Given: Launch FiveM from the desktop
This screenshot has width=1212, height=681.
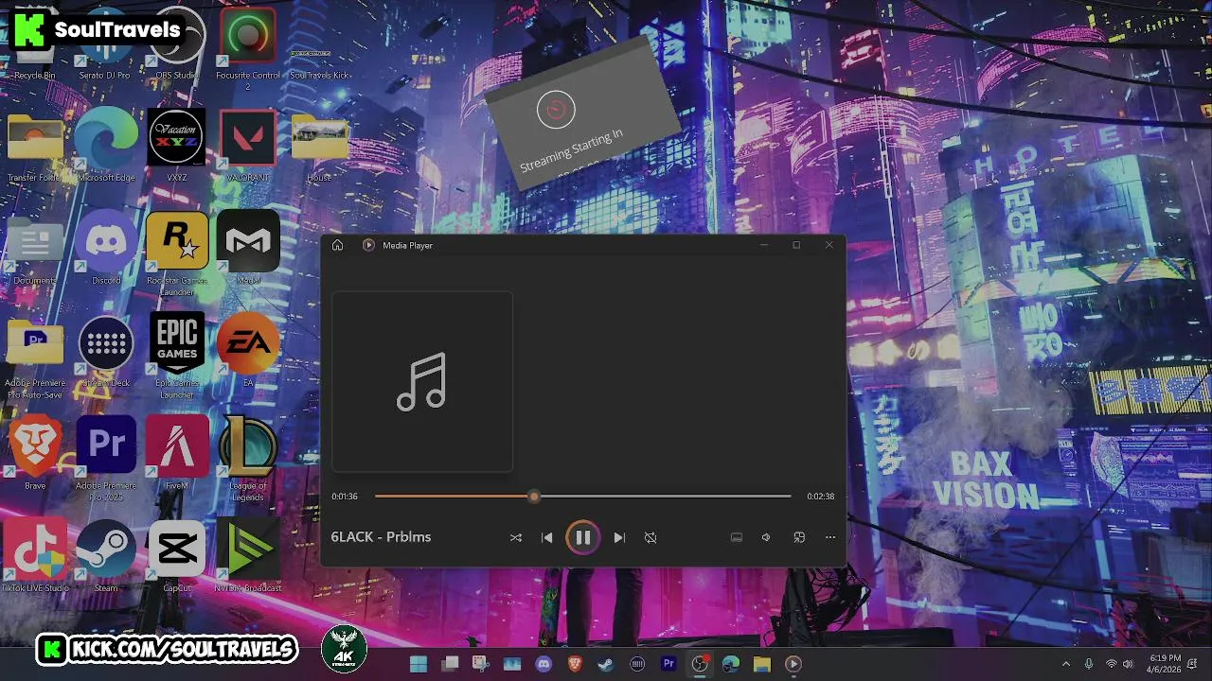Looking at the screenshot, I should [x=177, y=453].
